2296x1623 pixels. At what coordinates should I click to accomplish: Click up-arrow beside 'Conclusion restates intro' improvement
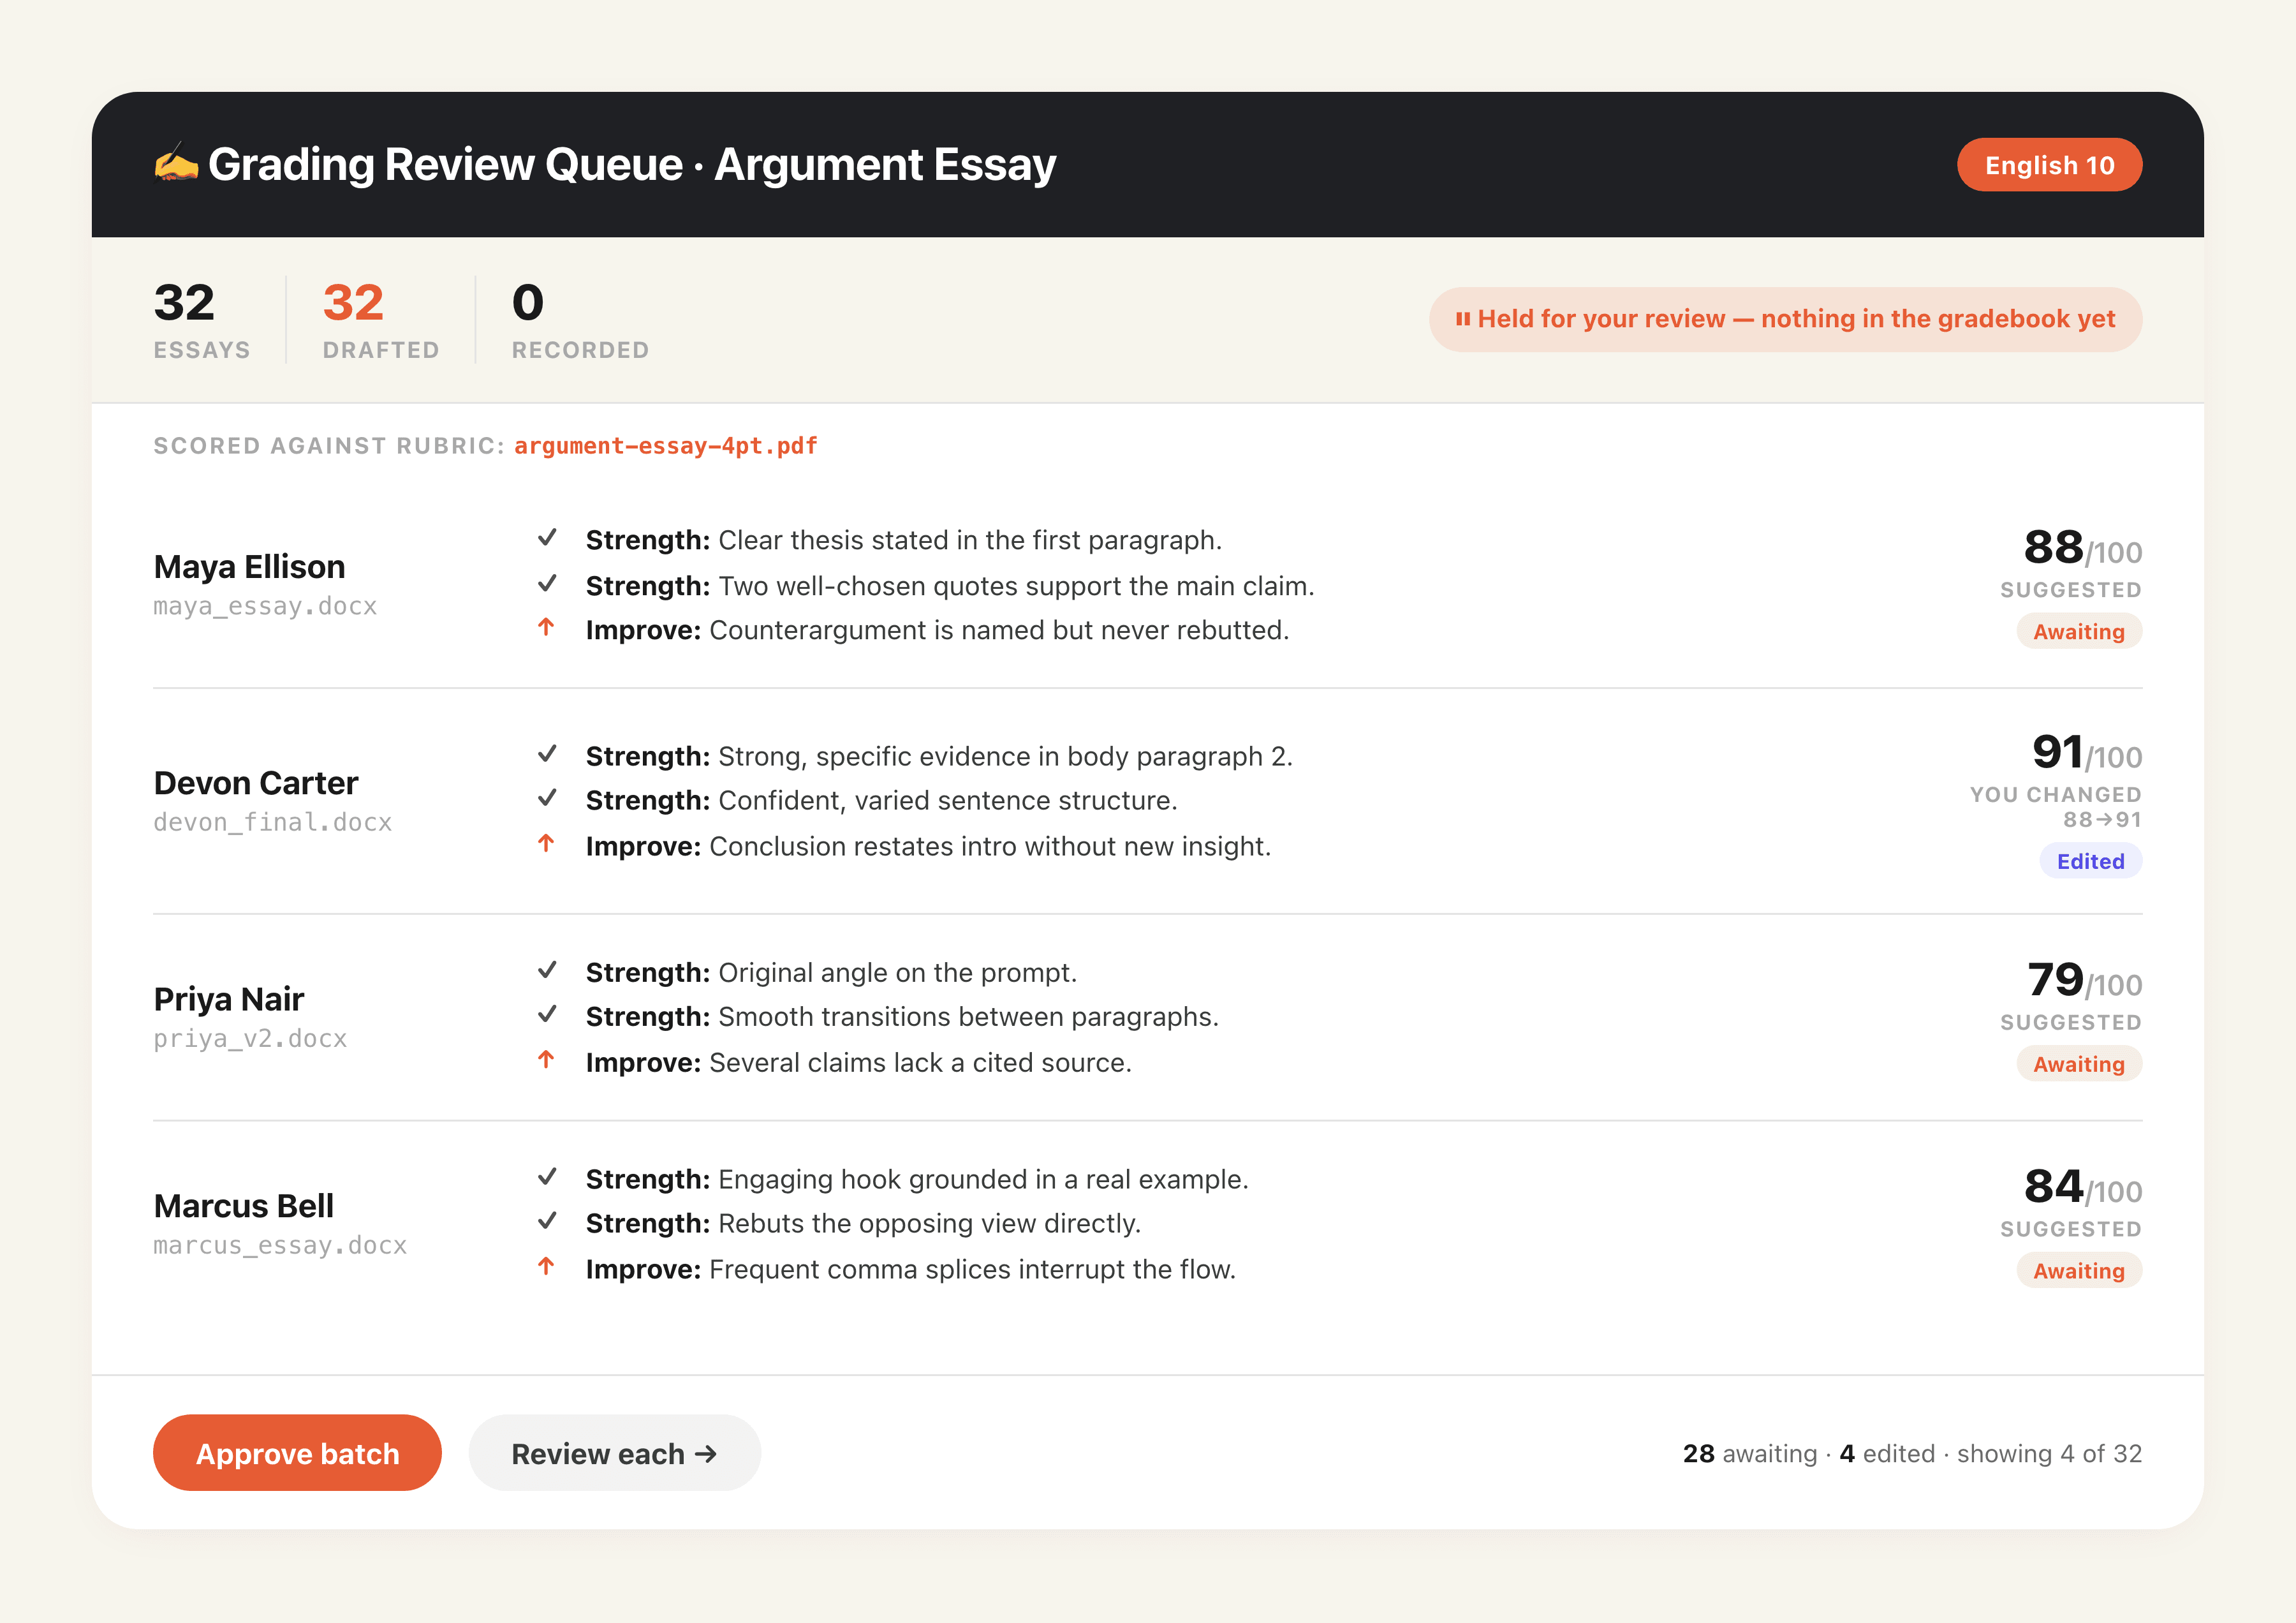click(x=546, y=844)
